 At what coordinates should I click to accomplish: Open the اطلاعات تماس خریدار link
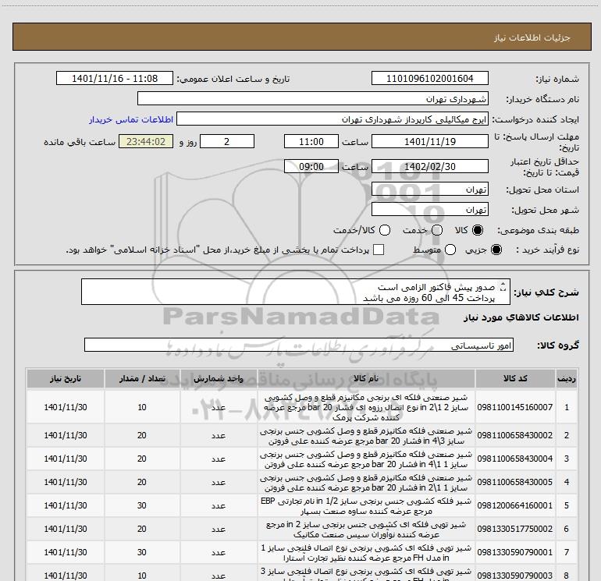click(131, 119)
